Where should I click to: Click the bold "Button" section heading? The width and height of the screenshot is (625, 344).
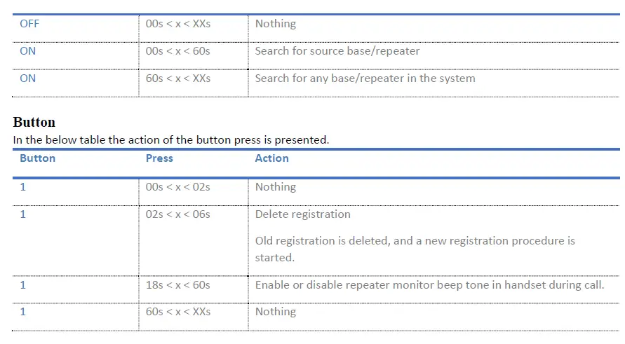tap(34, 123)
